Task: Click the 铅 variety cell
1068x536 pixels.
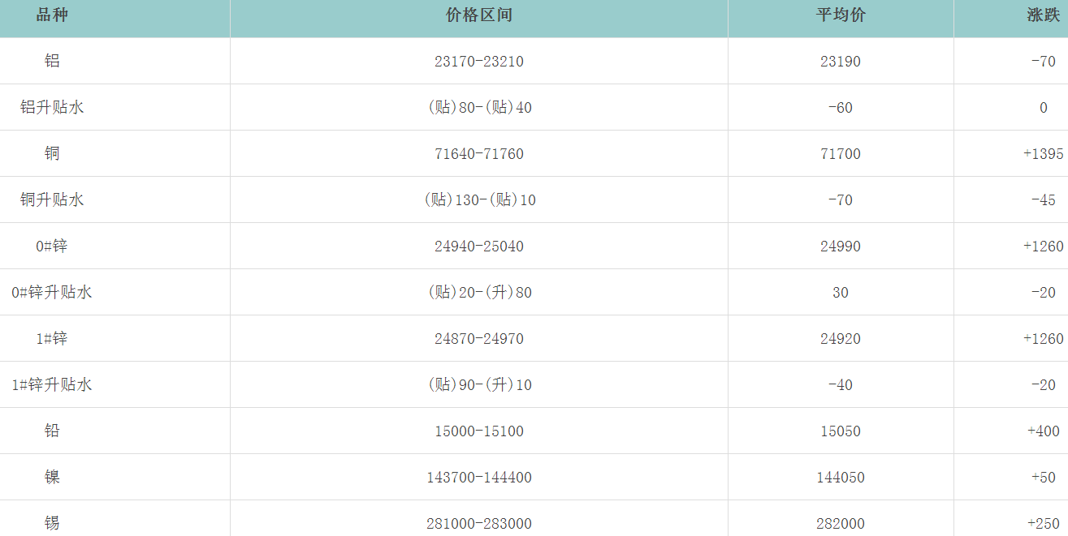Action: point(52,431)
